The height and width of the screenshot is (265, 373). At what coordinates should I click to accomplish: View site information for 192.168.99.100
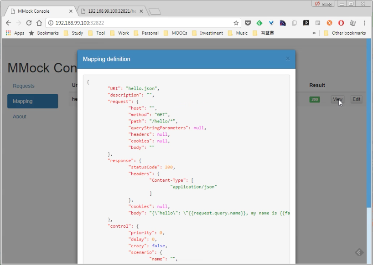pos(51,23)
